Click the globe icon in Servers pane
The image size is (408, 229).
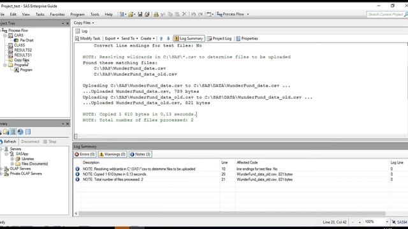(20, 132)
